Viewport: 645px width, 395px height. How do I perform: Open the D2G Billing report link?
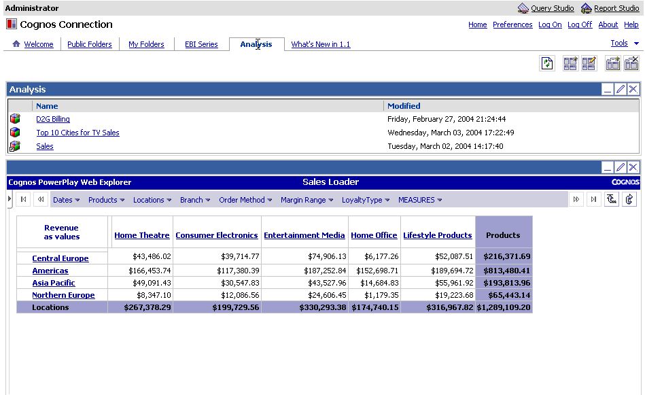point(52,119)
